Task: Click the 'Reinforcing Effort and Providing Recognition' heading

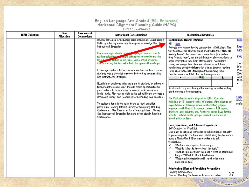Action: click(x=194, y=169)
